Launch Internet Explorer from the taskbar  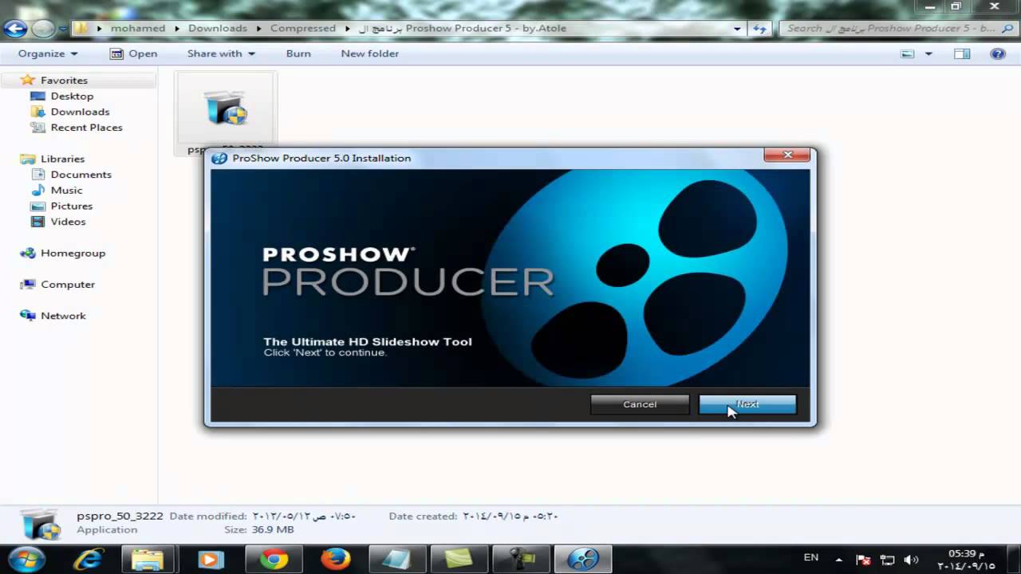tap(87, 560)
